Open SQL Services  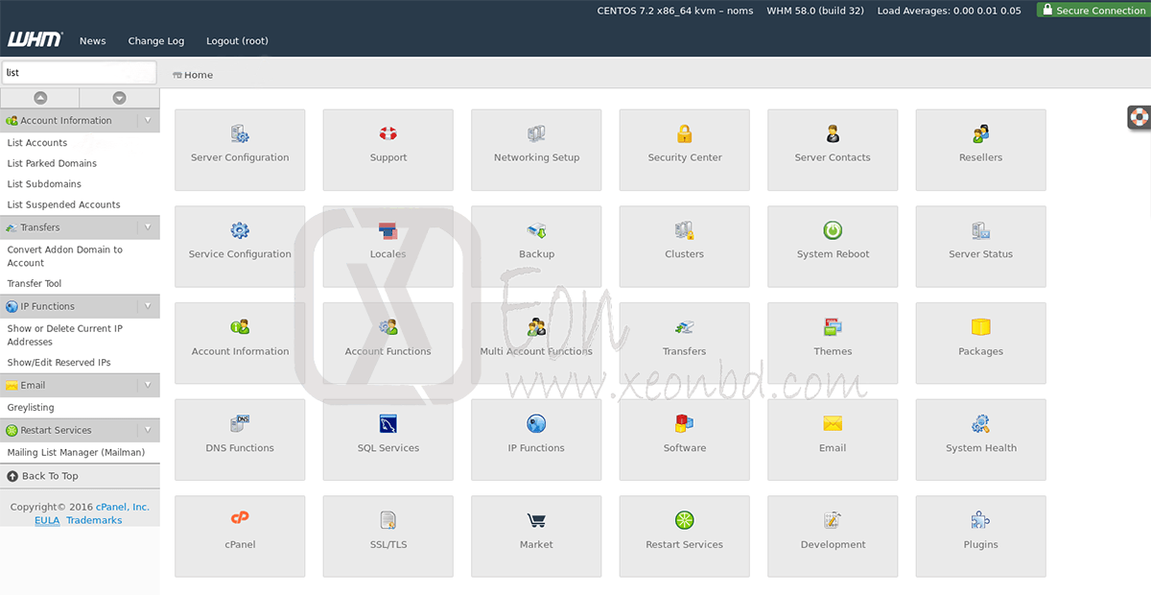point(388,440)
